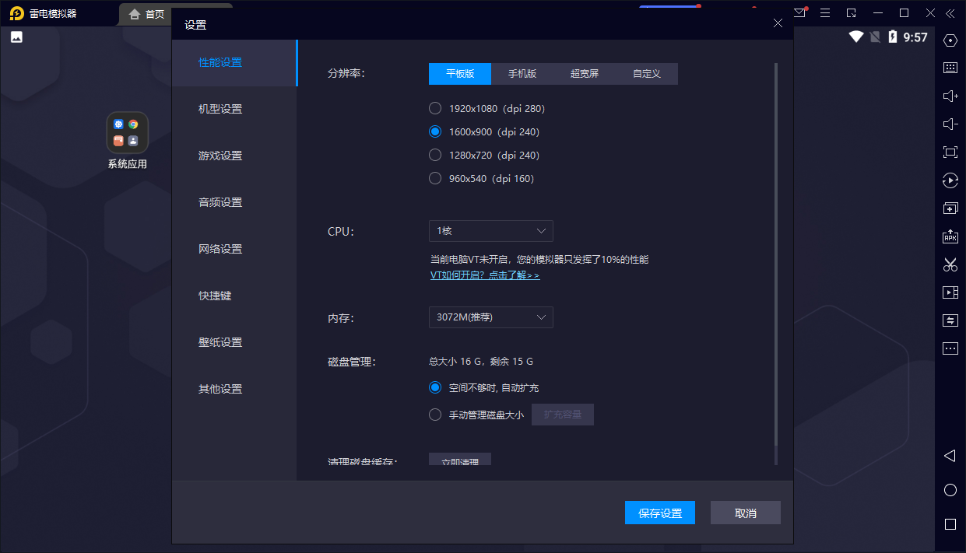This screenshot has height=553, width=966.
Task: Open the mail messages envelope icon
Action: coord(800,13)
